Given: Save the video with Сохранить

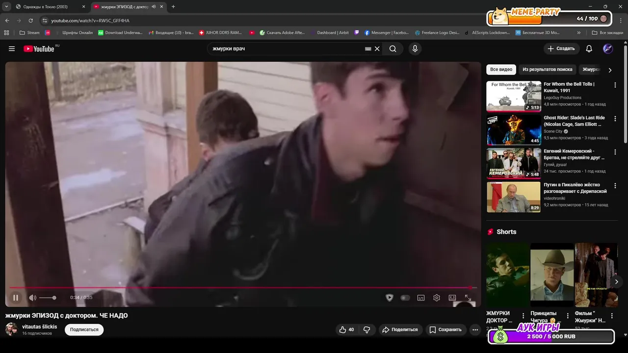Looking at the screenshot, I should pyautogui.click(x=446, y=329).
